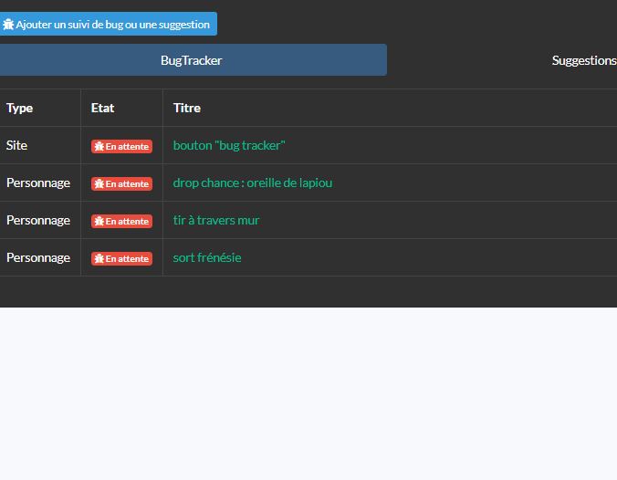The image size is (617, 480).
Task: Select the "Site" type cell
Action: (16, 146)
